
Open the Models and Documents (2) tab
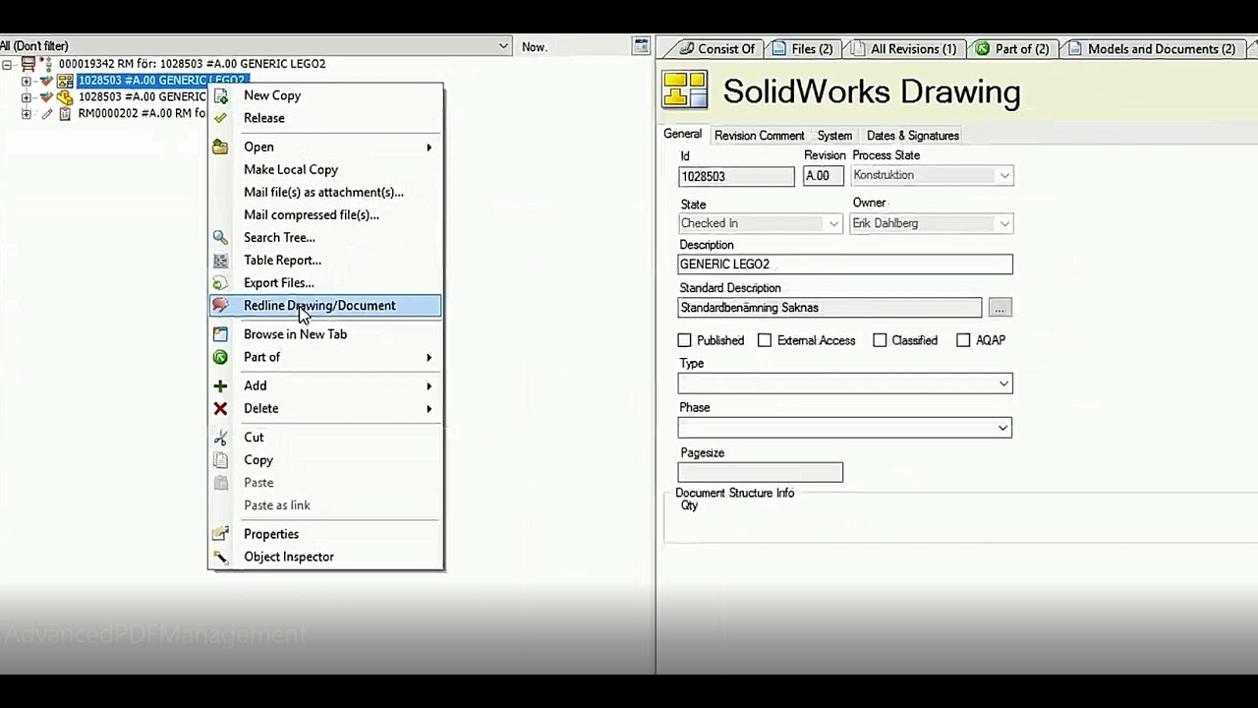(x=1152, y=48)
